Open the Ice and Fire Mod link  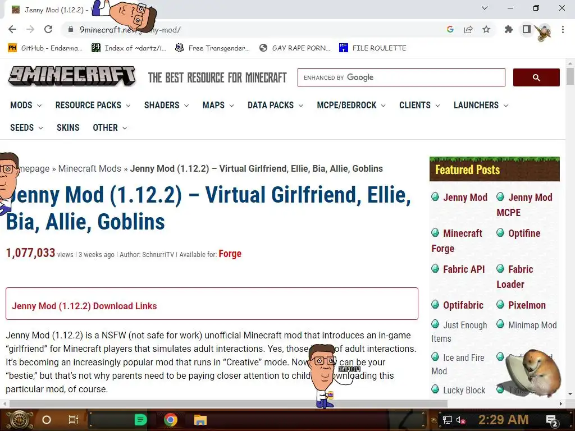(458, 364)
